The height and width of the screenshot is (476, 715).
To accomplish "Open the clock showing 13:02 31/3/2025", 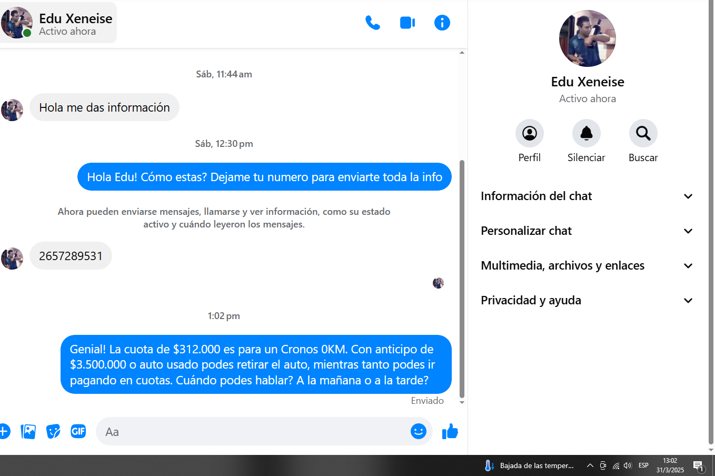I will pos(670,465).
